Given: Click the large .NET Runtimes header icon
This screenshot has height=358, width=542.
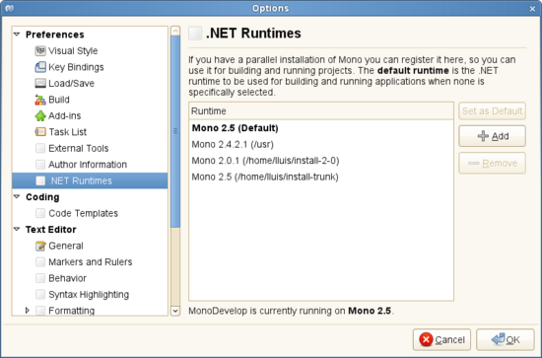Looking at the screenshot, I should click(195, 34).
